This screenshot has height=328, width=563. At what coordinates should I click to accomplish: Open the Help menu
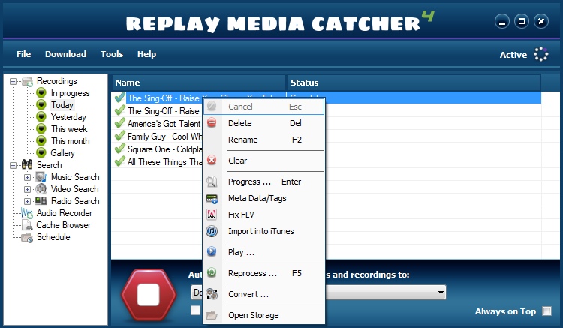click(x=146, y=54)
